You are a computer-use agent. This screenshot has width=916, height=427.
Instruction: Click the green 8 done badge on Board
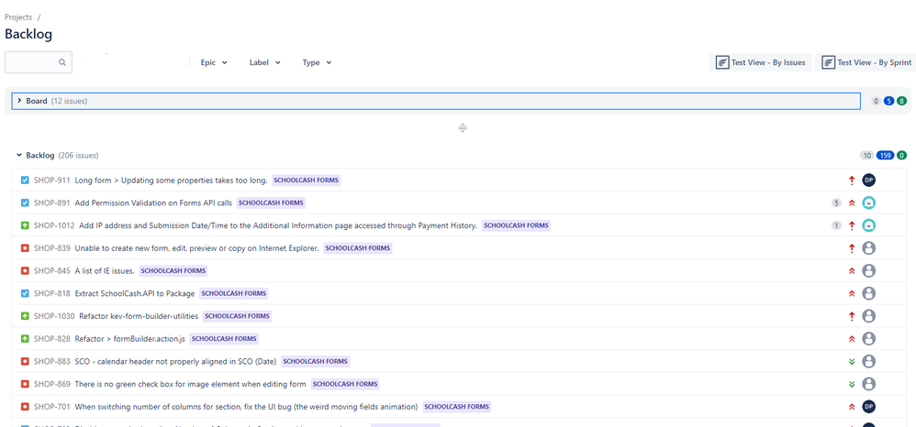point(902,101)
